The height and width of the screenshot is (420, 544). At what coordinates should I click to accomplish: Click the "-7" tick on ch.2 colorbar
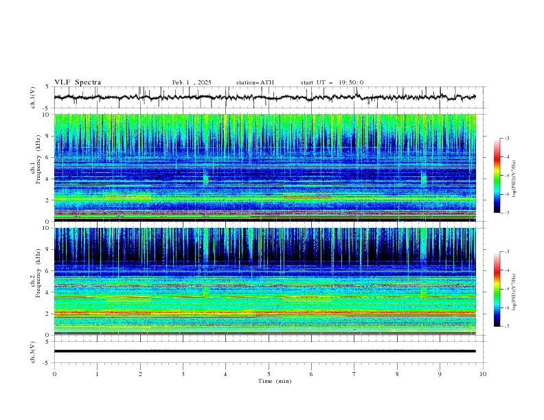click(x=506, y=327)
